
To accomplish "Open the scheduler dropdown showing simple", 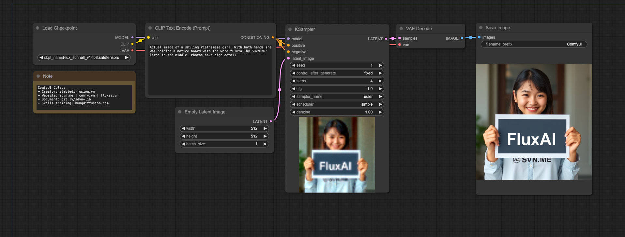I will (337, 104).
